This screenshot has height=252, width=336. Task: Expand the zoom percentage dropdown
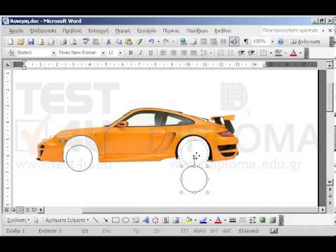coord(272,42)
